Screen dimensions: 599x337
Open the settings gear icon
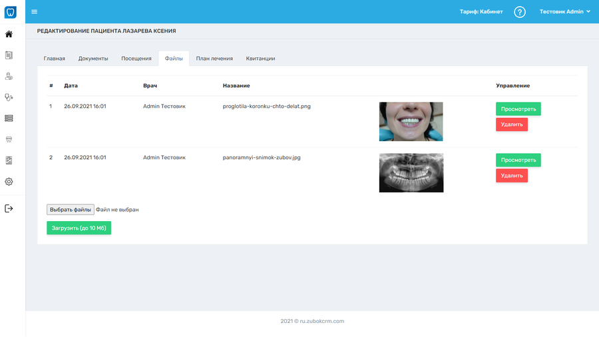pos(9,181)
